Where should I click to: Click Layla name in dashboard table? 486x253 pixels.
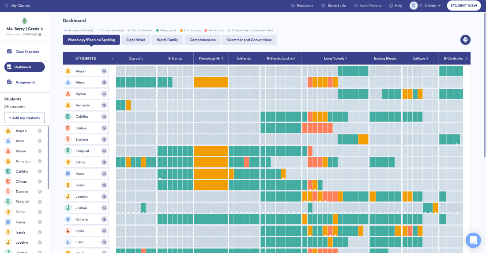point(79,230)
